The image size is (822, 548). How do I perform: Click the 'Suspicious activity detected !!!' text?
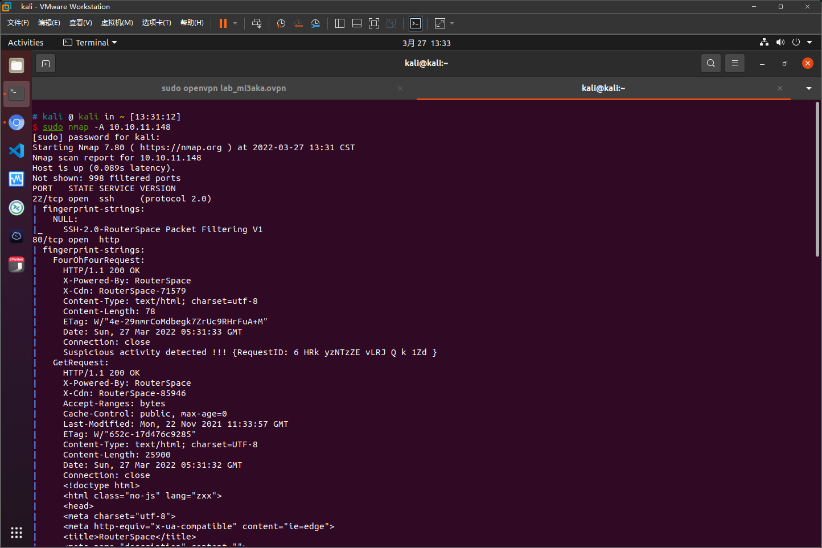click(145, 352)
